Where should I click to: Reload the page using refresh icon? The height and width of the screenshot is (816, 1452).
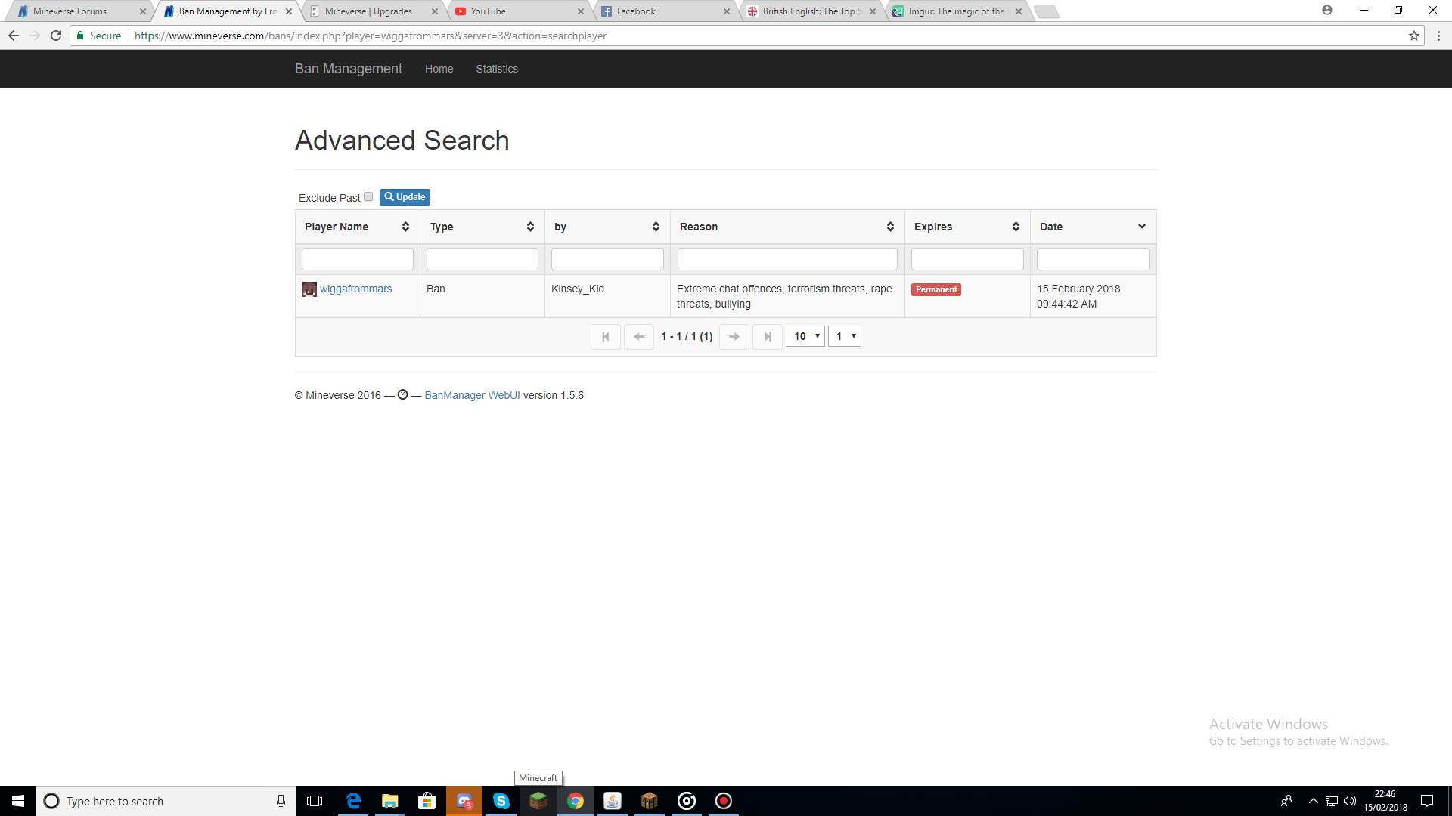pos(56,36)
